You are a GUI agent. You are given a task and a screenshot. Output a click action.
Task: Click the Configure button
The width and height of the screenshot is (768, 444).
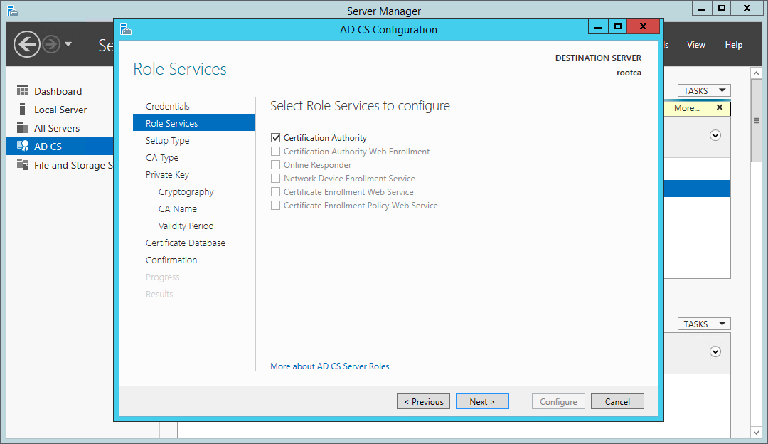pyautogui.click(x=558, y=401)
